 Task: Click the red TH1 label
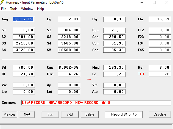[141, 74]
